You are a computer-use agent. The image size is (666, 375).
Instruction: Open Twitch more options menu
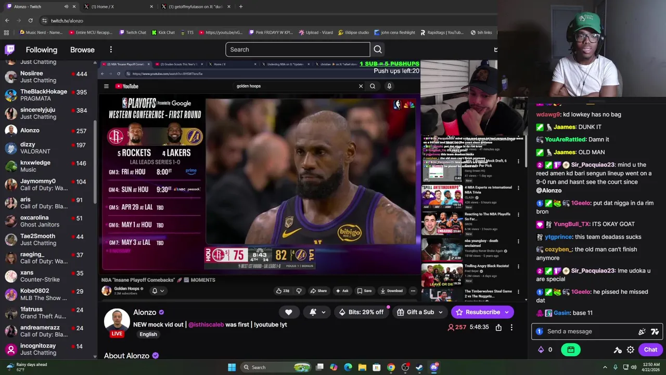click(x=111, y=49)
